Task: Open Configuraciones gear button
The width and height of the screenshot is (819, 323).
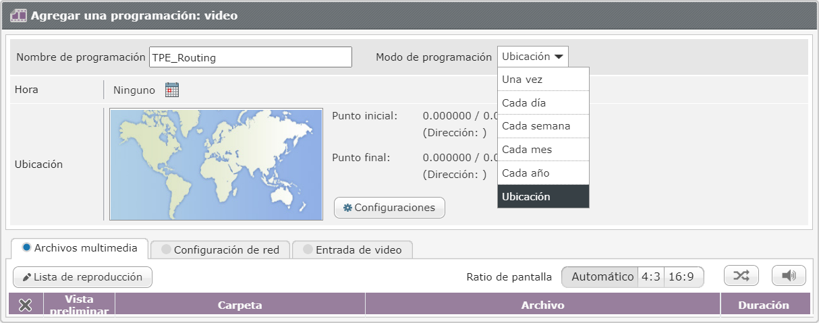Action: [x=389, y=208]
